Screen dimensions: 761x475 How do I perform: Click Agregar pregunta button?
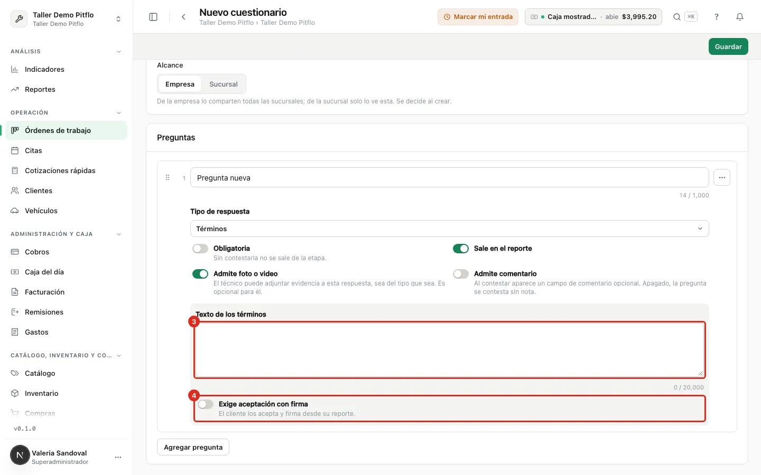193,447
